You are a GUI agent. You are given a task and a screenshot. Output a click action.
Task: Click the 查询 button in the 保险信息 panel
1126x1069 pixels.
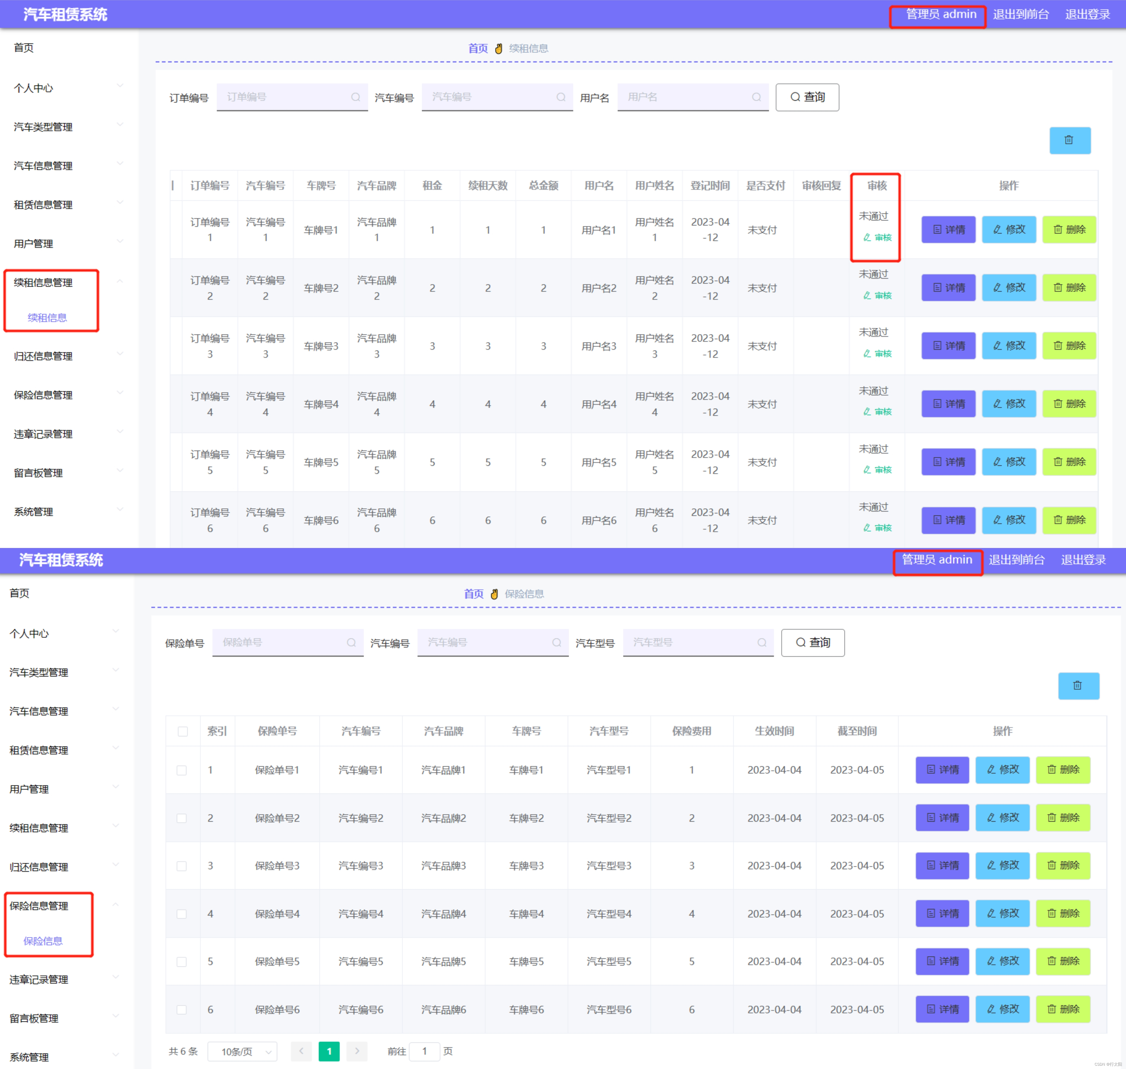pyautogui.click(x=813, y=643)
